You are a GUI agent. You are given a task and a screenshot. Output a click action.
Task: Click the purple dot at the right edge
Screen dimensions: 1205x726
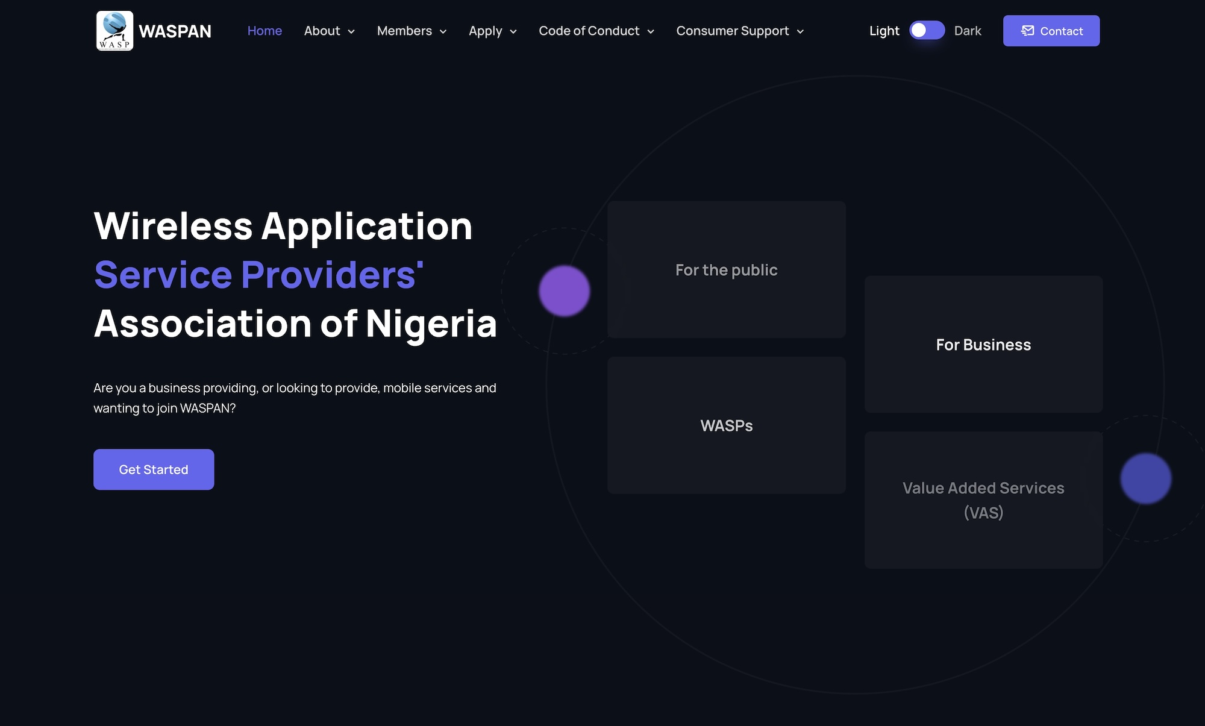coord(1145,479)
